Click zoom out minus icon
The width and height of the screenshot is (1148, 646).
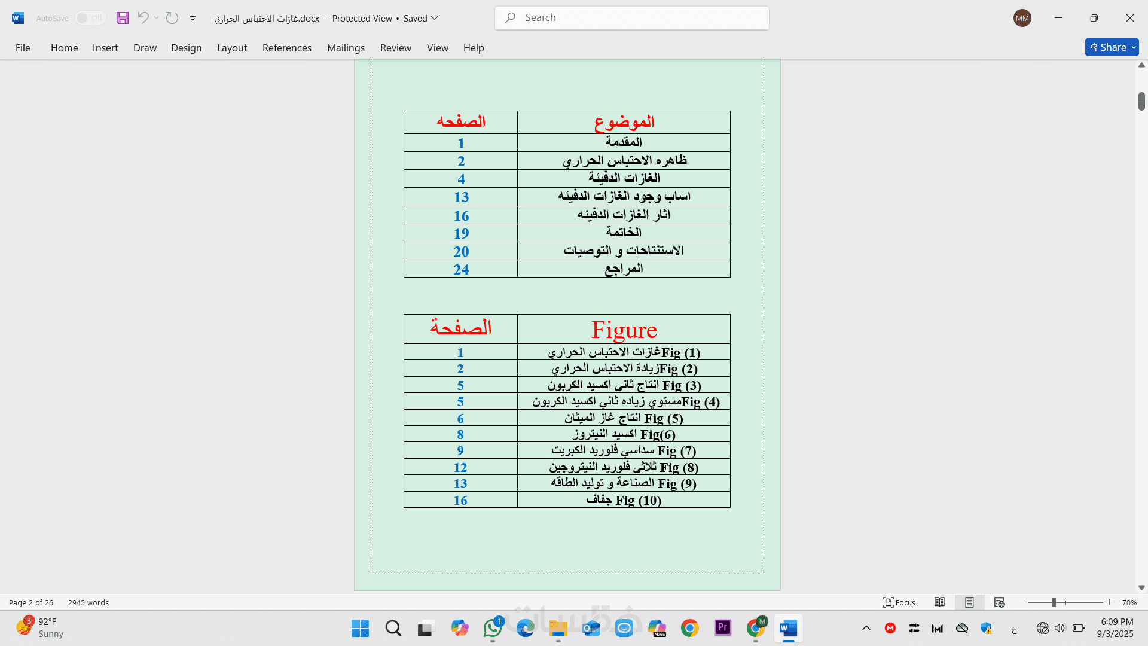pos(1022,602)
